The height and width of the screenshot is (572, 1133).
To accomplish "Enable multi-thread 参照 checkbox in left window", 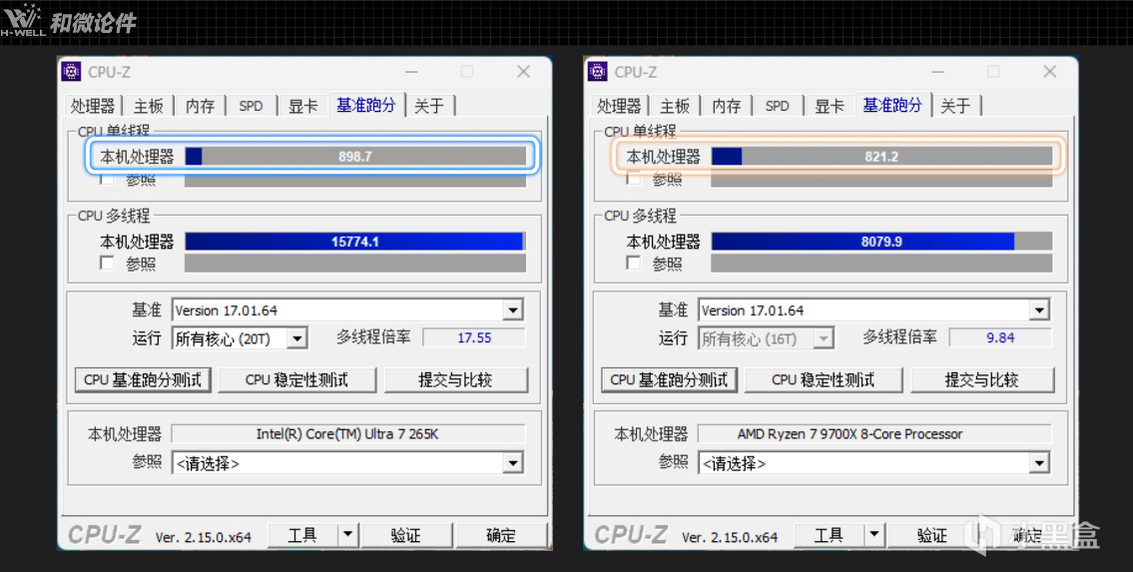I will (107, 264).
